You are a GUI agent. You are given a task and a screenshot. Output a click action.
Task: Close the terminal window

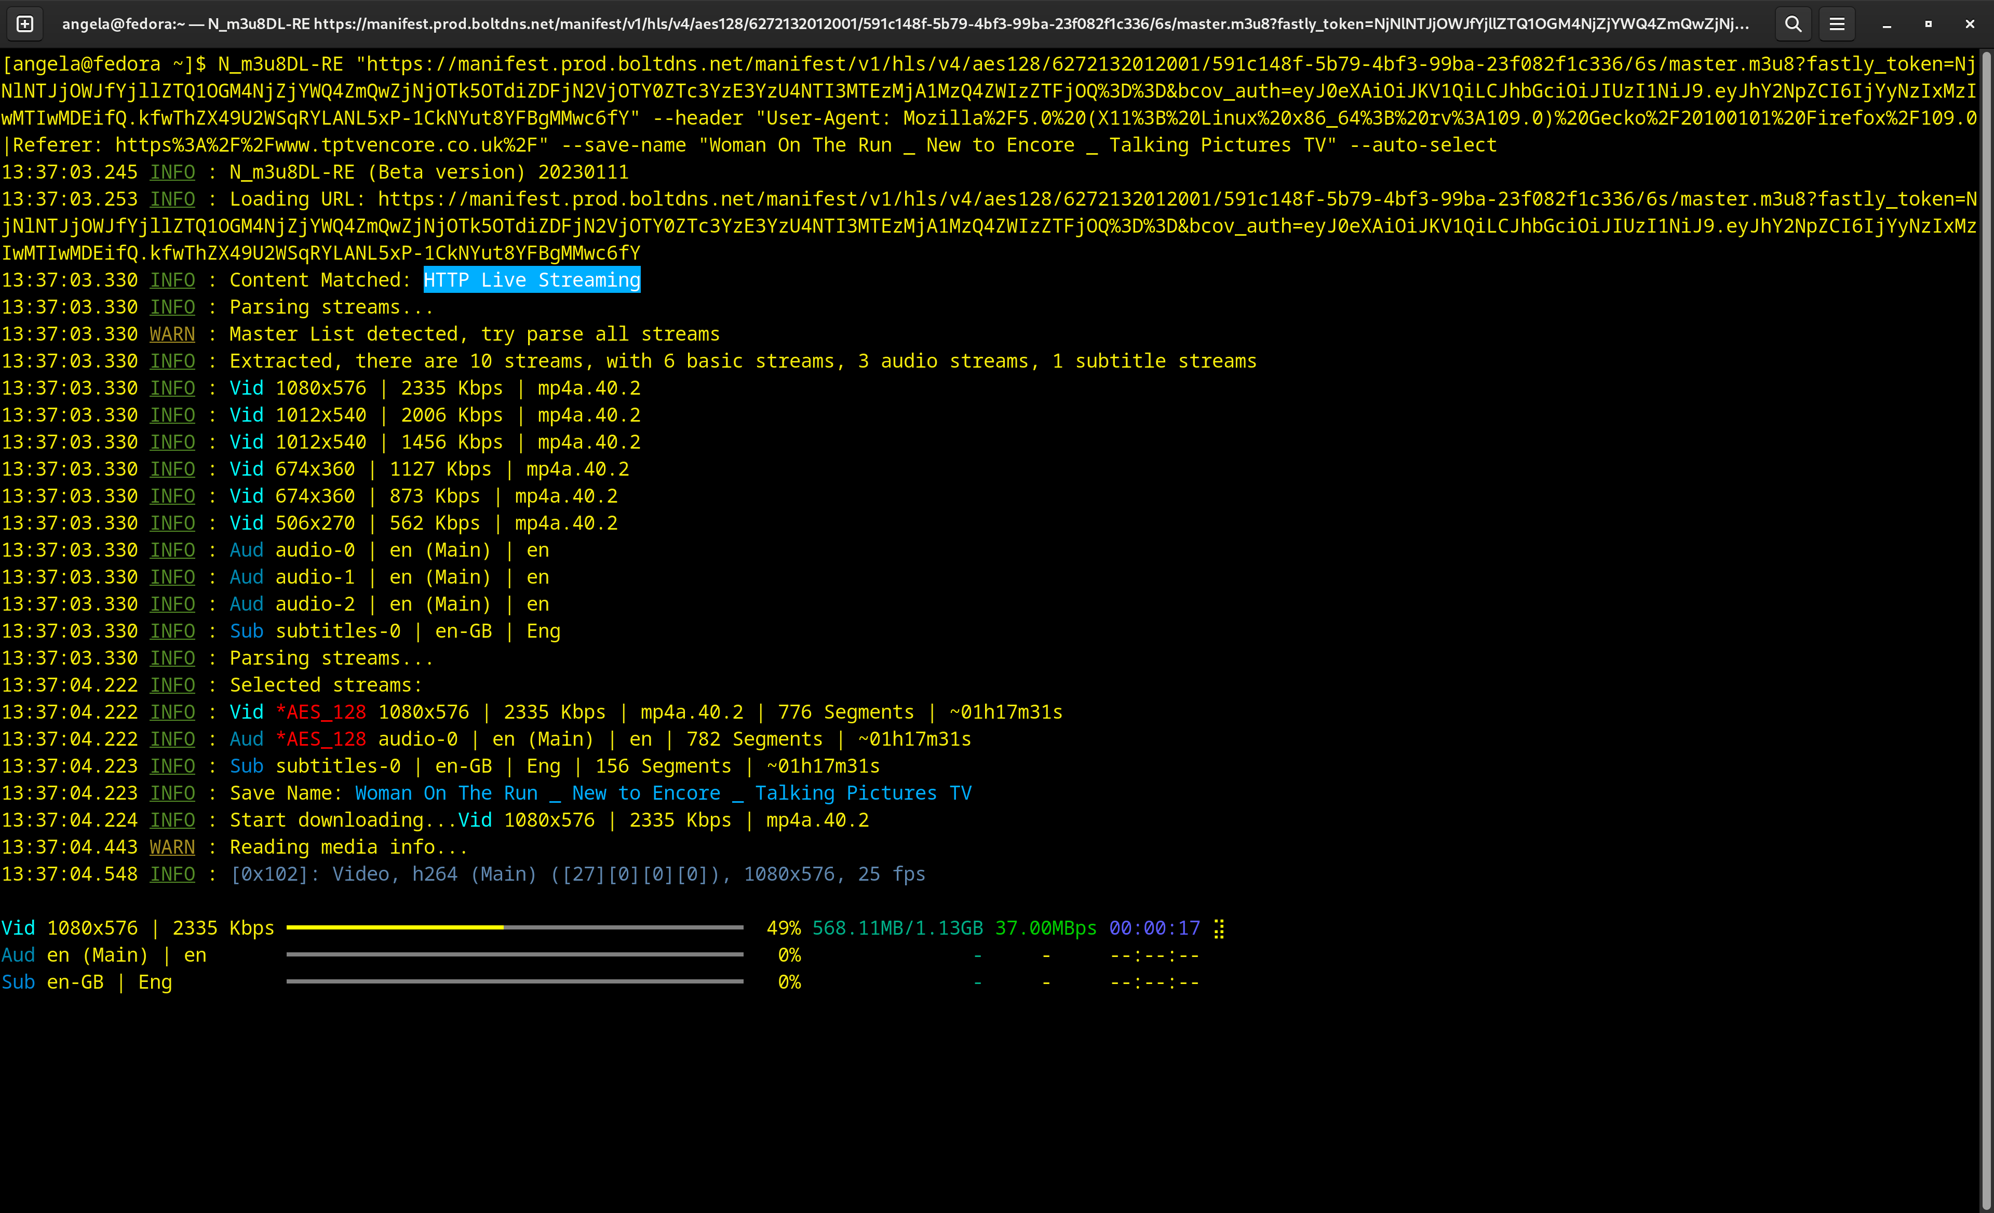point(1970,24)
